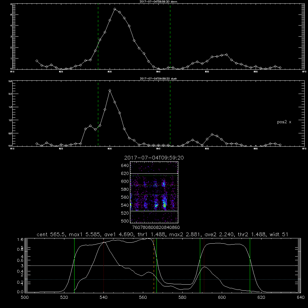Image resolution: width=308 pixels, height=308 pixels.
Task: Click the upper solid white line in heatmap
Action: (x=154, y=173)
